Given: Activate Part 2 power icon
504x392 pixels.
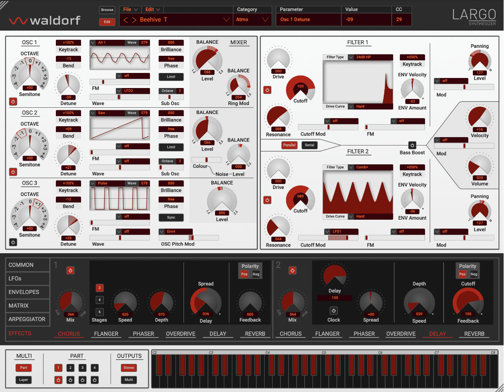Looking at the screenshot, I should click(x=71, y=380).
